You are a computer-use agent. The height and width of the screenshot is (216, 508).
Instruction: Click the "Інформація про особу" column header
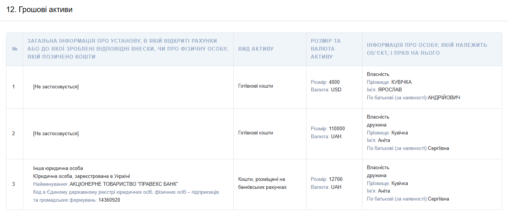427,49
